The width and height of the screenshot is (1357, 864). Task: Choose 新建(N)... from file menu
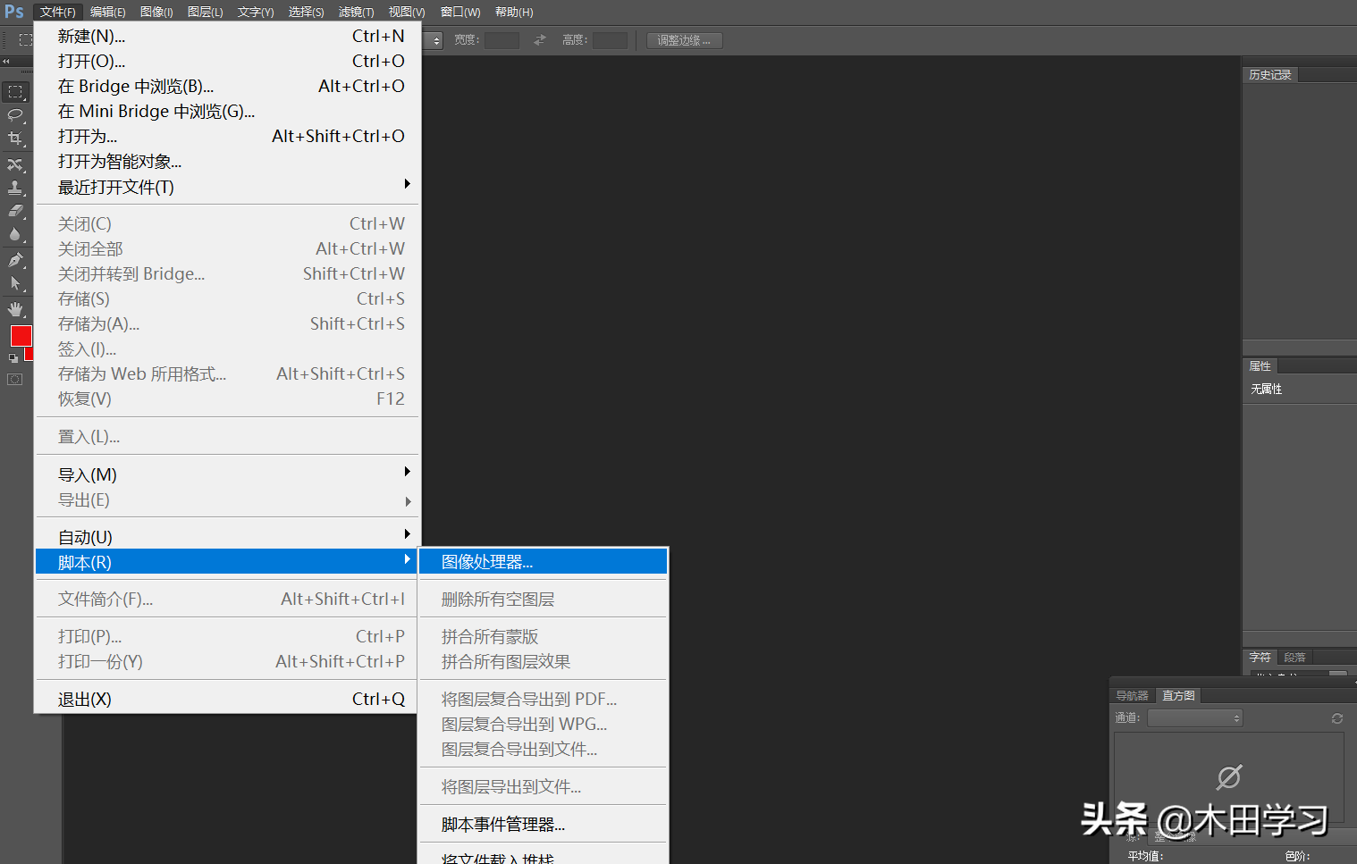(227, 36)
